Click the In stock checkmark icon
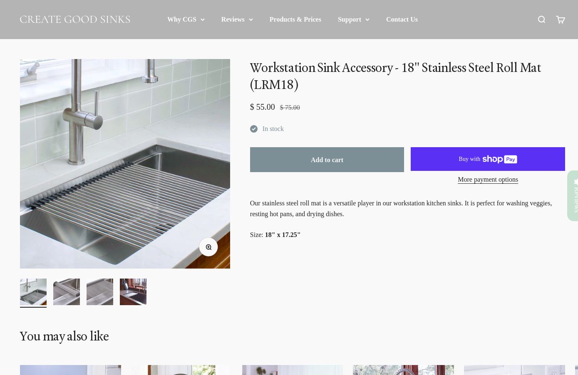578x375 pixels. [254, 129]
